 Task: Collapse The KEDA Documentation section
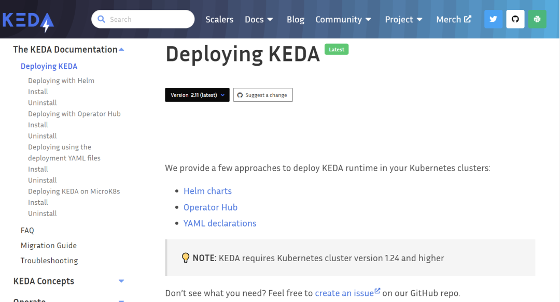tap(121, 50)
